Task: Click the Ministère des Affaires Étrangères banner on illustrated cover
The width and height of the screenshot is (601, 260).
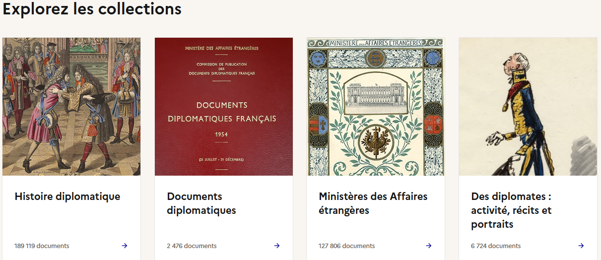Action: (x=376, y=43)
